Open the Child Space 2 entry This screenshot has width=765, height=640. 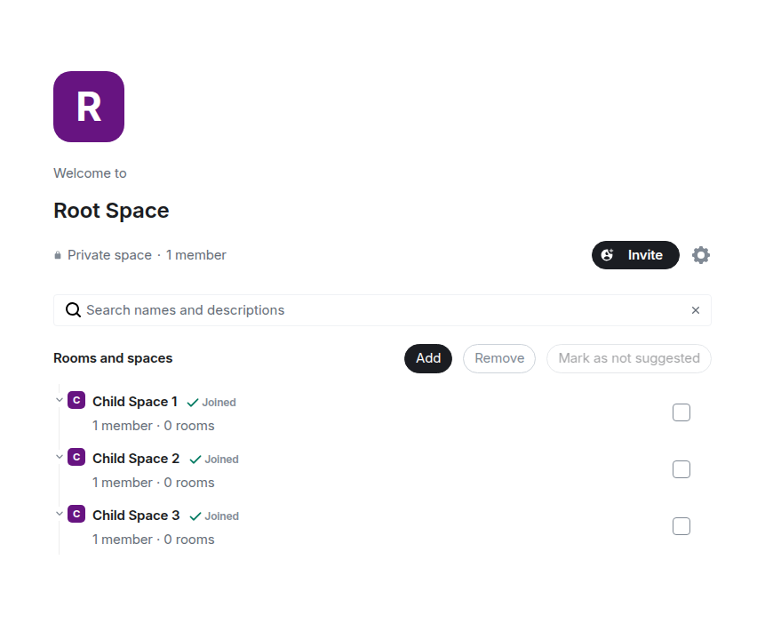click(x=136, y=459)
